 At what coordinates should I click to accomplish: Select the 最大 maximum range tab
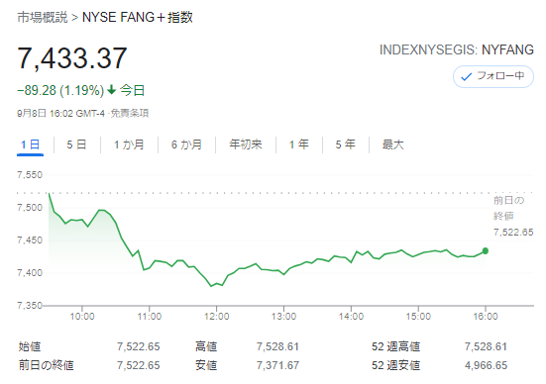point(392,144)
